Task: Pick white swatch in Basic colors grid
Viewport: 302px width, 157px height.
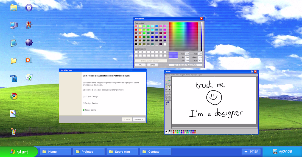Action: pos(165,44)
